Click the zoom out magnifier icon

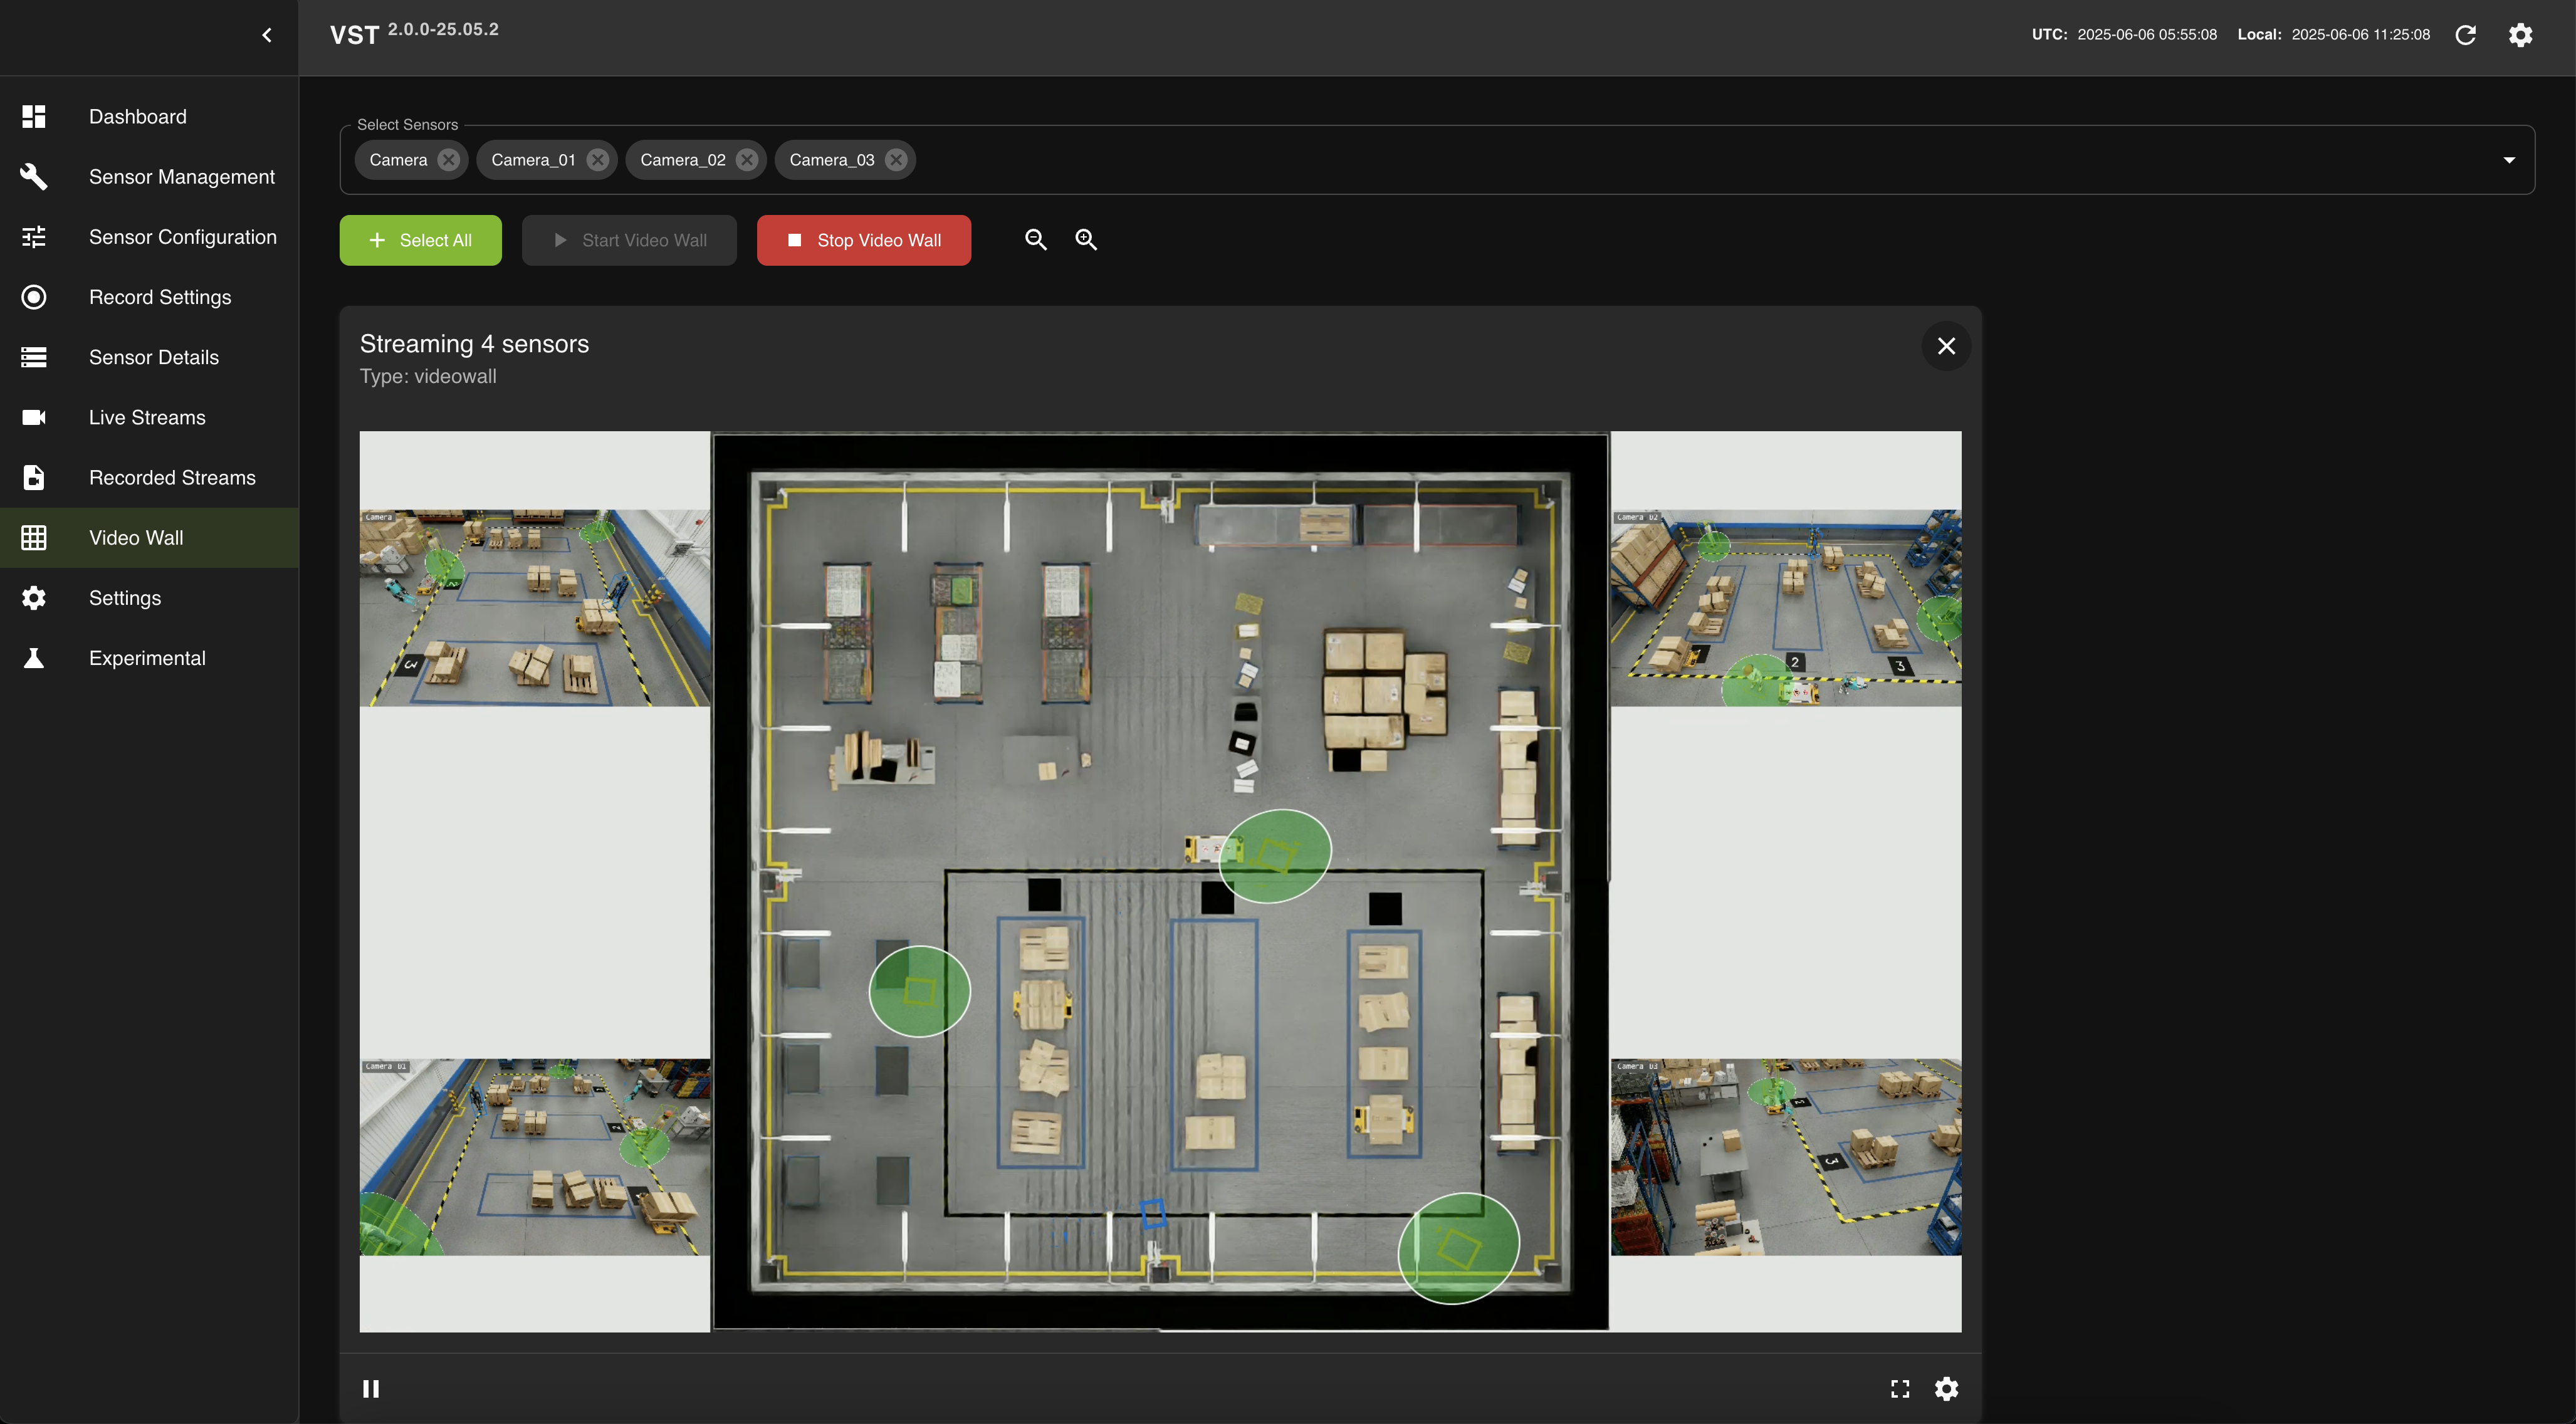1036,240
